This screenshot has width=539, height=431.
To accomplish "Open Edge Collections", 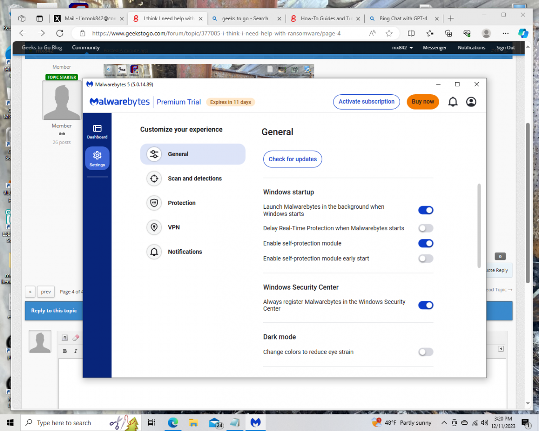I will (448, 33).
